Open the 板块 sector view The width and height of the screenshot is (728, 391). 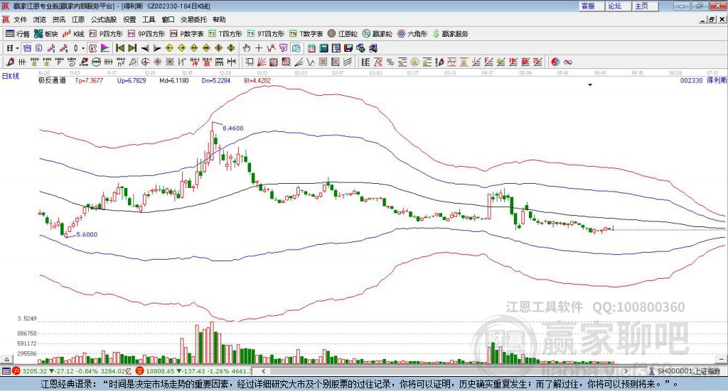[x=45, y=34]
